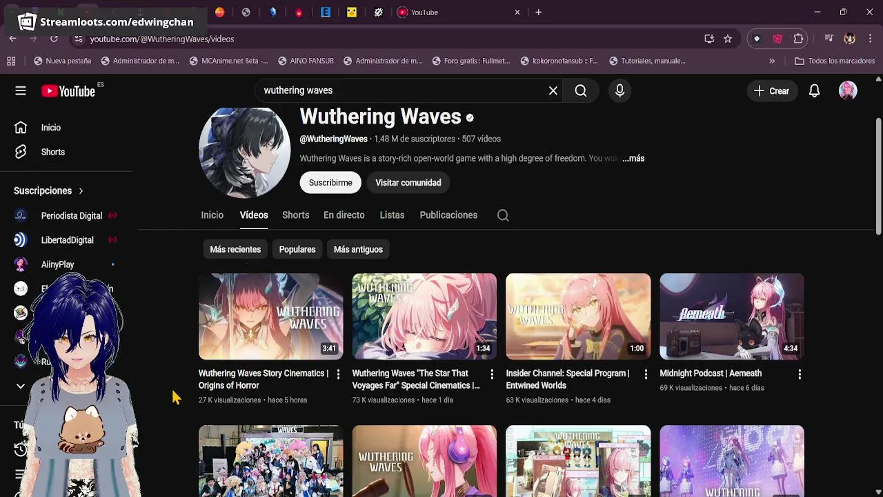The image size is (883, 497).
Task: Open Midnight Podcast Aemeath thumbnail
Action: 732,316
